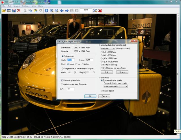Click the Save floppy disk icon
The image size is (181, 140).
[14, 11]
